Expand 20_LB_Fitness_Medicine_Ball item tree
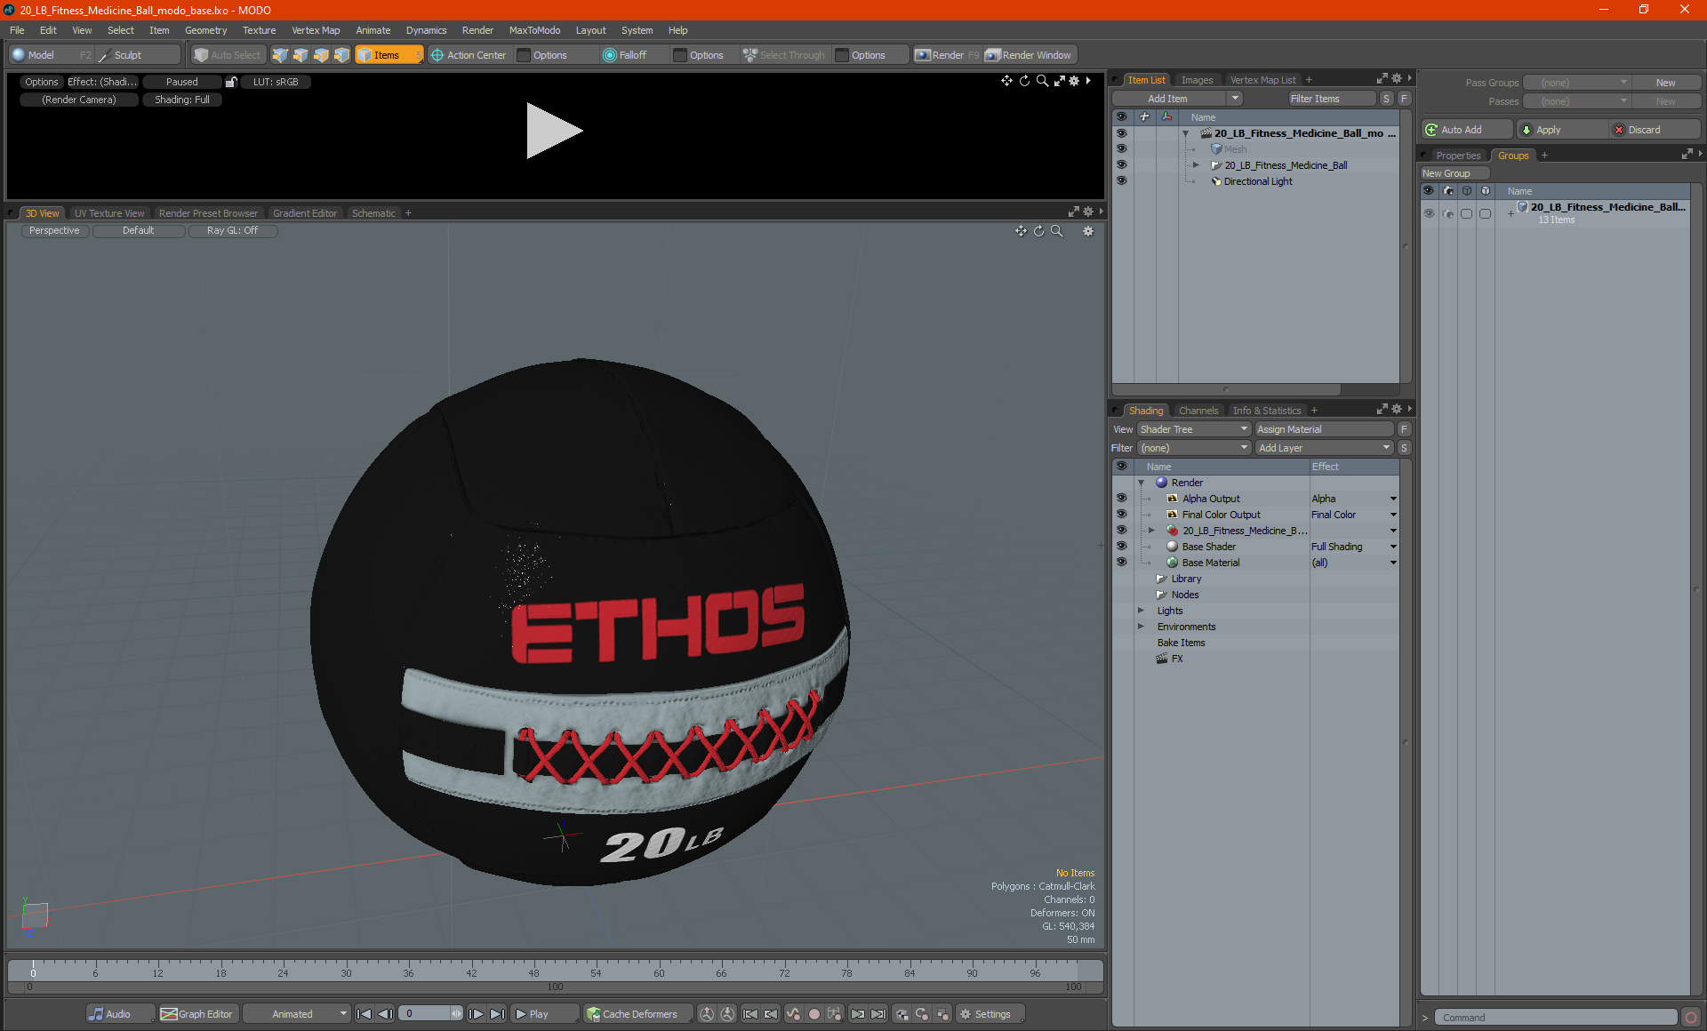This screenshot has height=1031, width=1707. click(1196, 165)
